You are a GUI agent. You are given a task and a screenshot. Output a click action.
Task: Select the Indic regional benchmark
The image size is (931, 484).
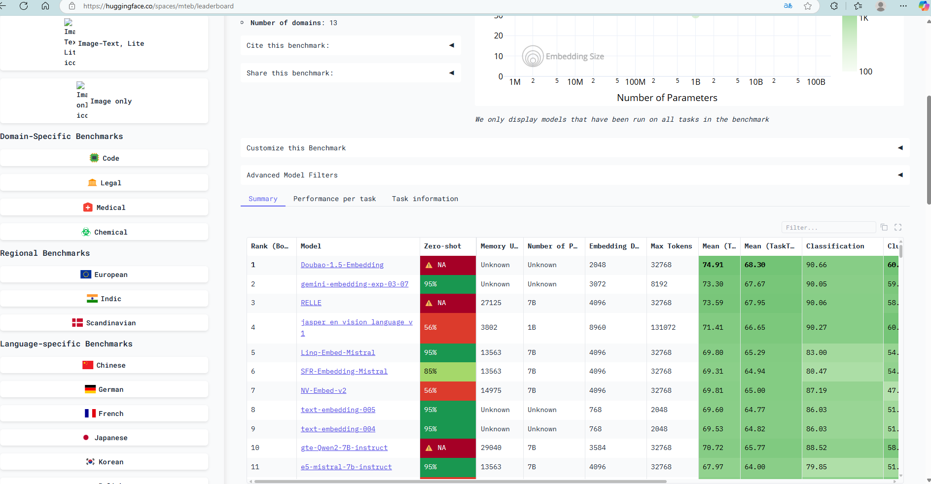104,299
